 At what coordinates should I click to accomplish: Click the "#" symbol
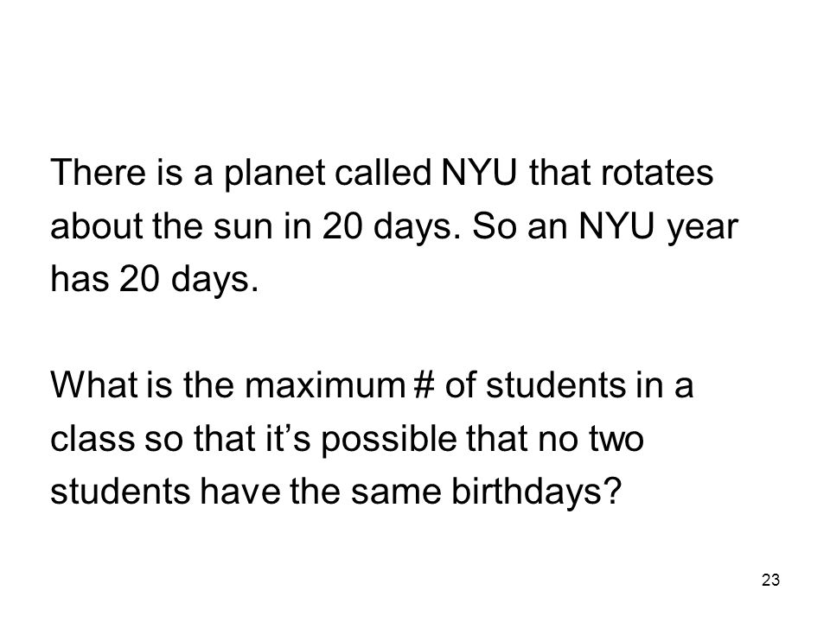click(423, 384)
